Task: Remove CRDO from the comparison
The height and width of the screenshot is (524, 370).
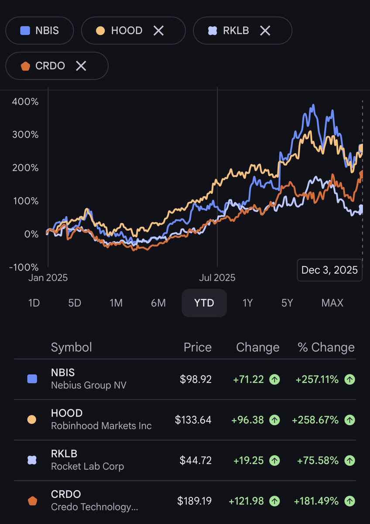Action: click(x=81, y=66)
